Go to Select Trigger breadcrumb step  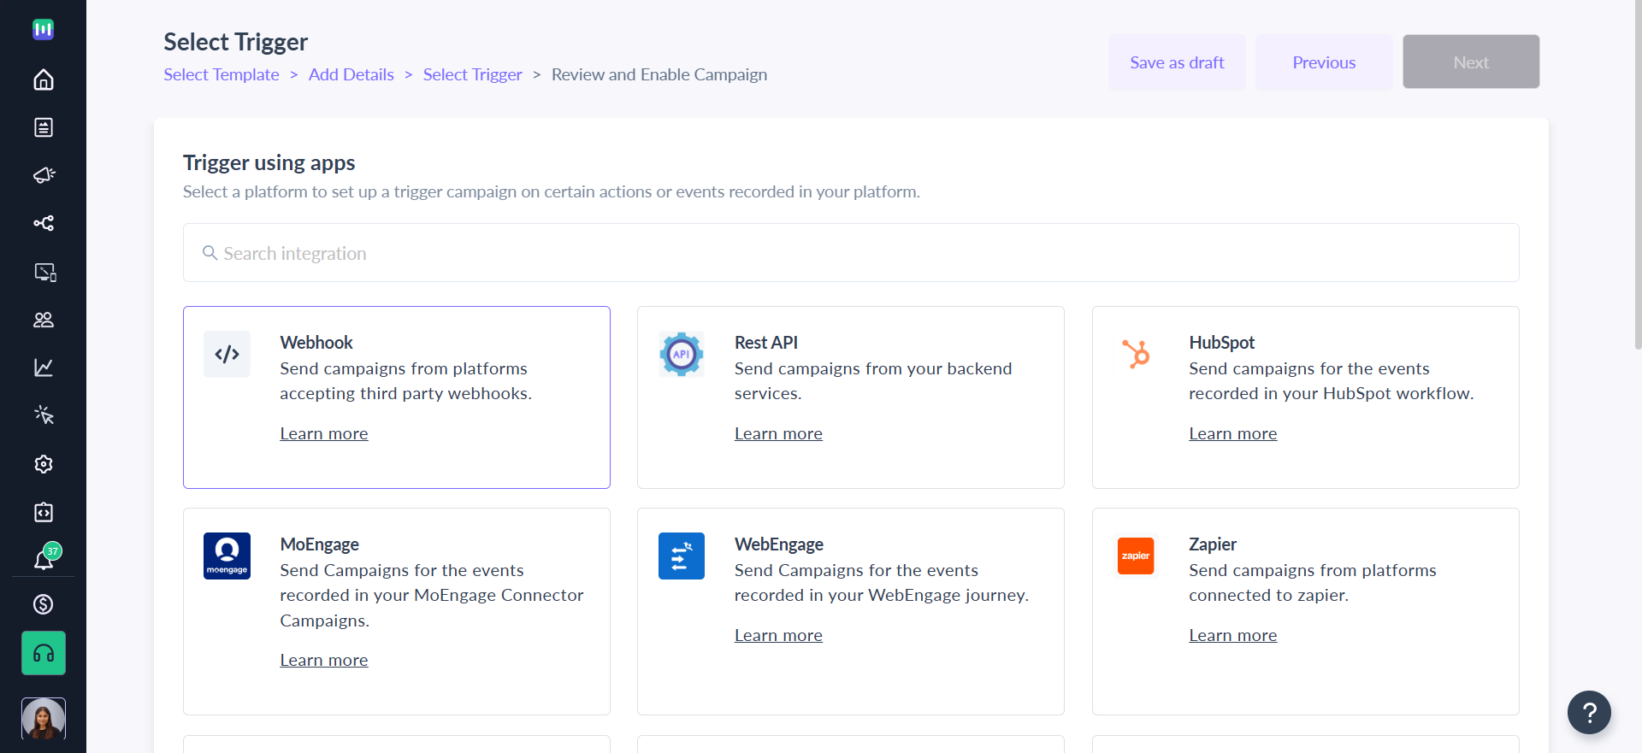point(473,74)
